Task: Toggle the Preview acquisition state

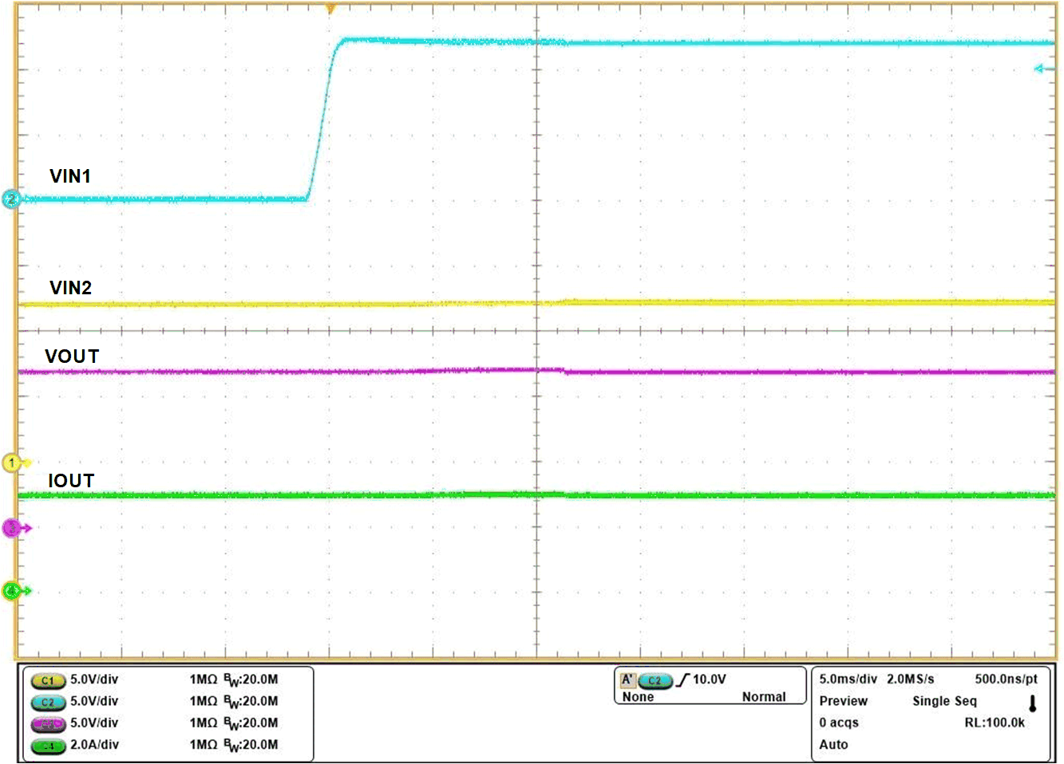Action: pos(842,702)
